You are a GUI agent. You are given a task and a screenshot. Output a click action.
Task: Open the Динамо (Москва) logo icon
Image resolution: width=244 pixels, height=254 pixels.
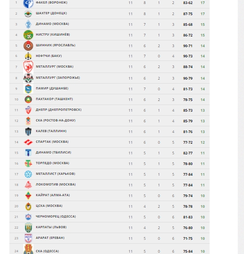[x=28, y=24]
